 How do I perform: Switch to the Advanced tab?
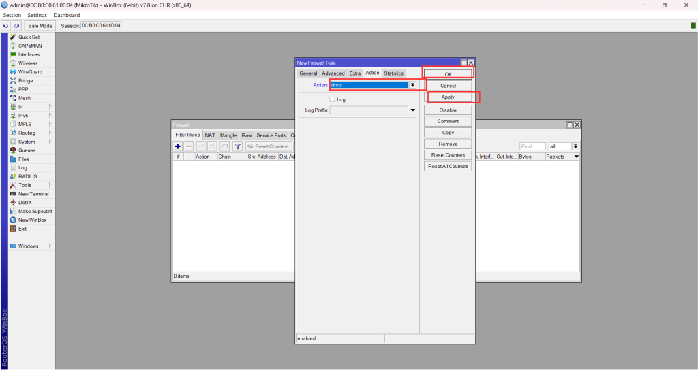[333, 73]
